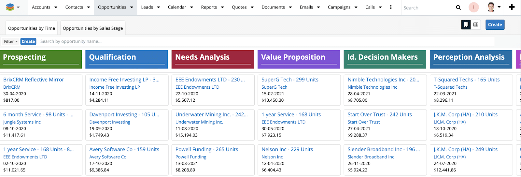Open the user avatar dropdown arrow
Viewport: 521px width, 177px height.
[x=499, y=7]
